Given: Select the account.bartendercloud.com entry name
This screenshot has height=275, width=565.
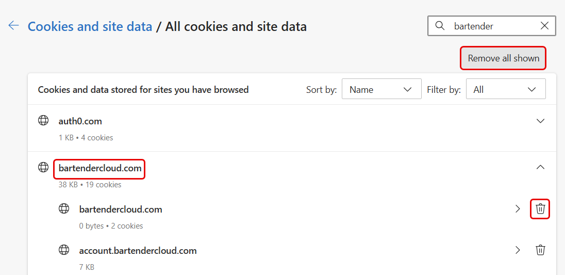Looking at the screenshot, I should 138,250.
